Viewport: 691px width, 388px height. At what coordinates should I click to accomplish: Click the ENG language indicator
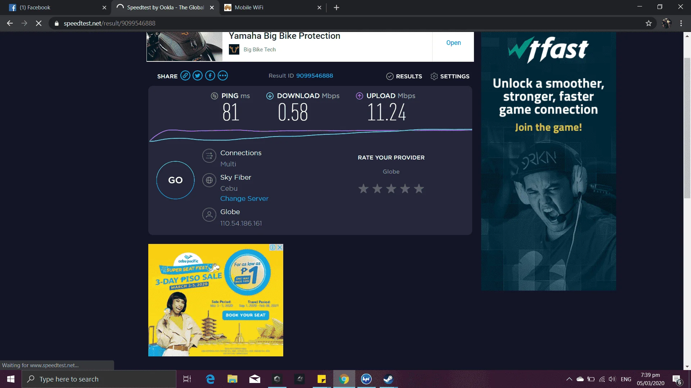(626, 379)
